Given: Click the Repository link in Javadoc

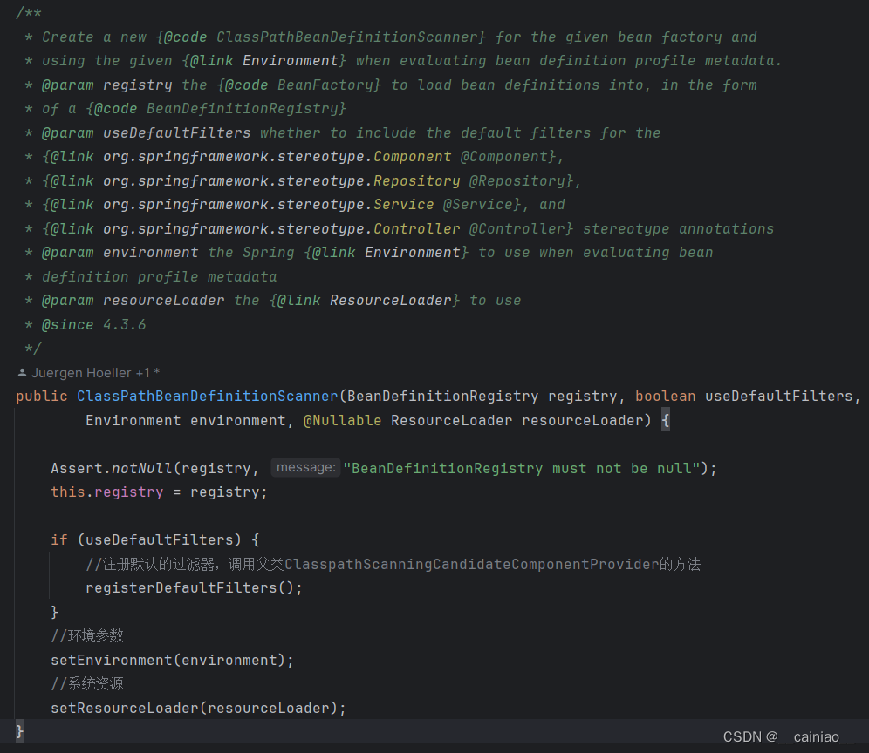Looking at the screenshot, I should pyautogui.click(x=417, y=181).
